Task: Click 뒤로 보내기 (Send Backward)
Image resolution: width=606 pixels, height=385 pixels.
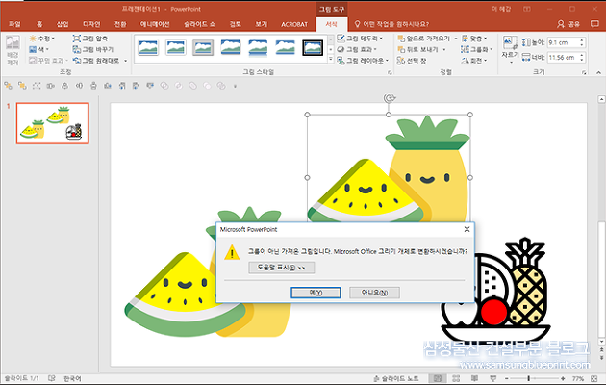Action: point(418,49)
